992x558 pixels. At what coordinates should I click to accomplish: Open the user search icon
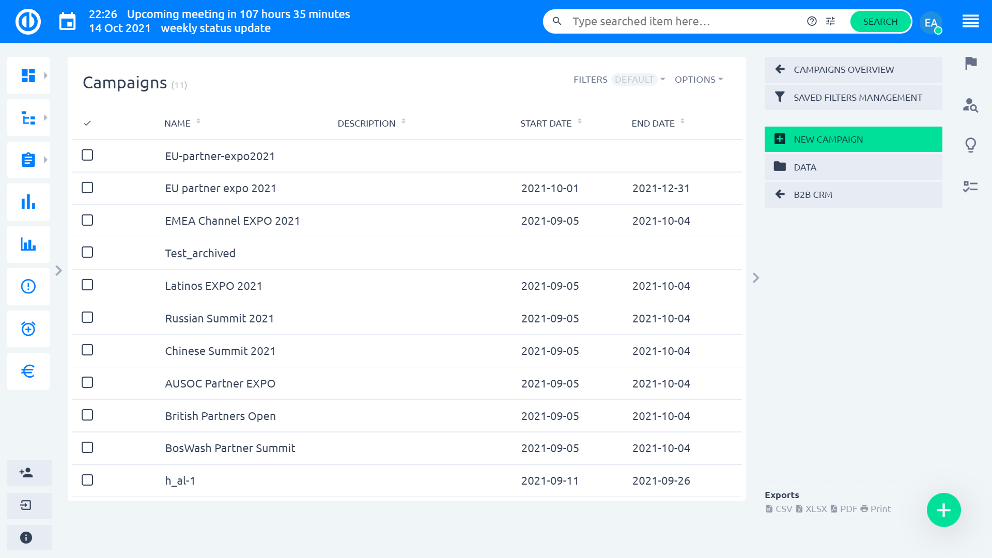[x=971, y=105]
